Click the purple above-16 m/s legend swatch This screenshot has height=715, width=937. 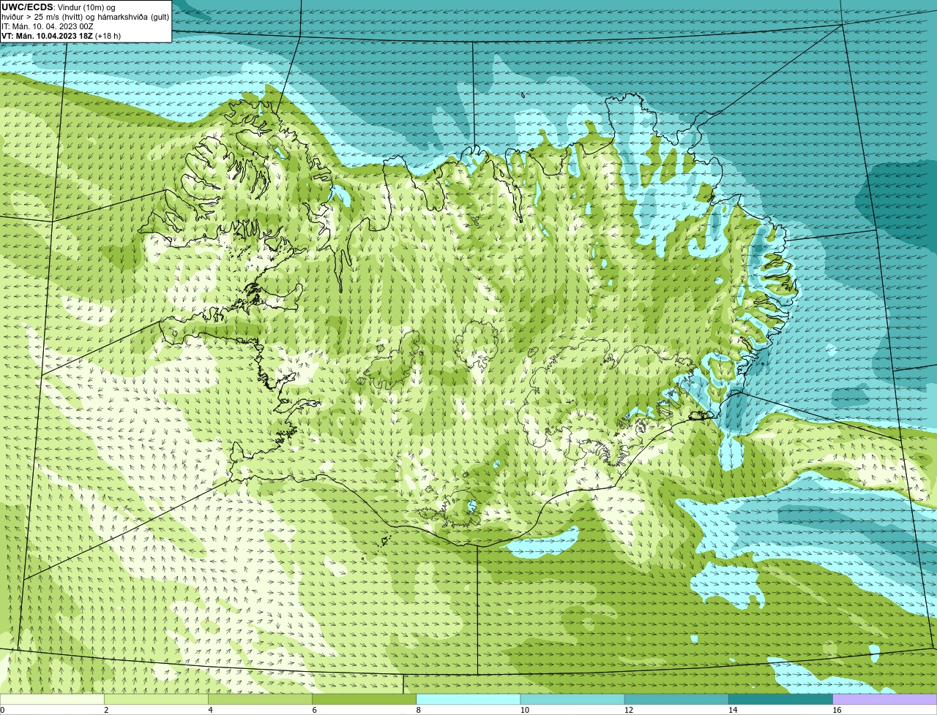885,700
